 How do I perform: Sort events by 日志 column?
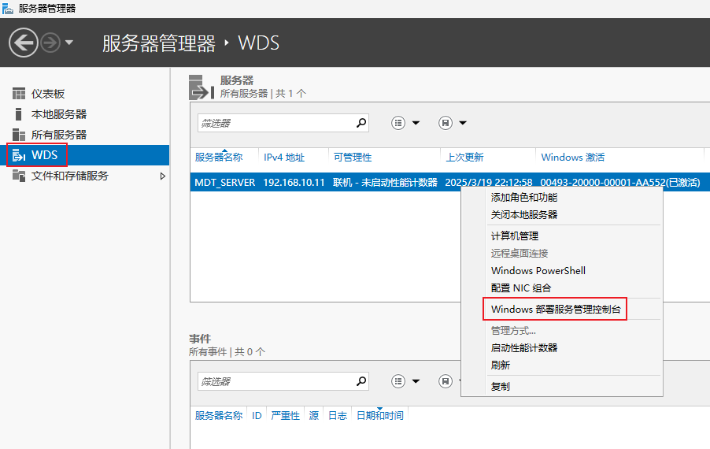(x=338, y=415)
